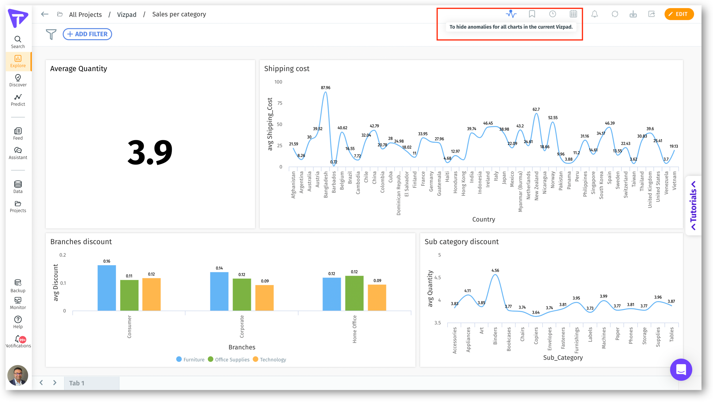Image resolution: width=713 pixels, height=402 pixels.
Task: Go to previous tab arrow
Action: (x=41, y=383)
